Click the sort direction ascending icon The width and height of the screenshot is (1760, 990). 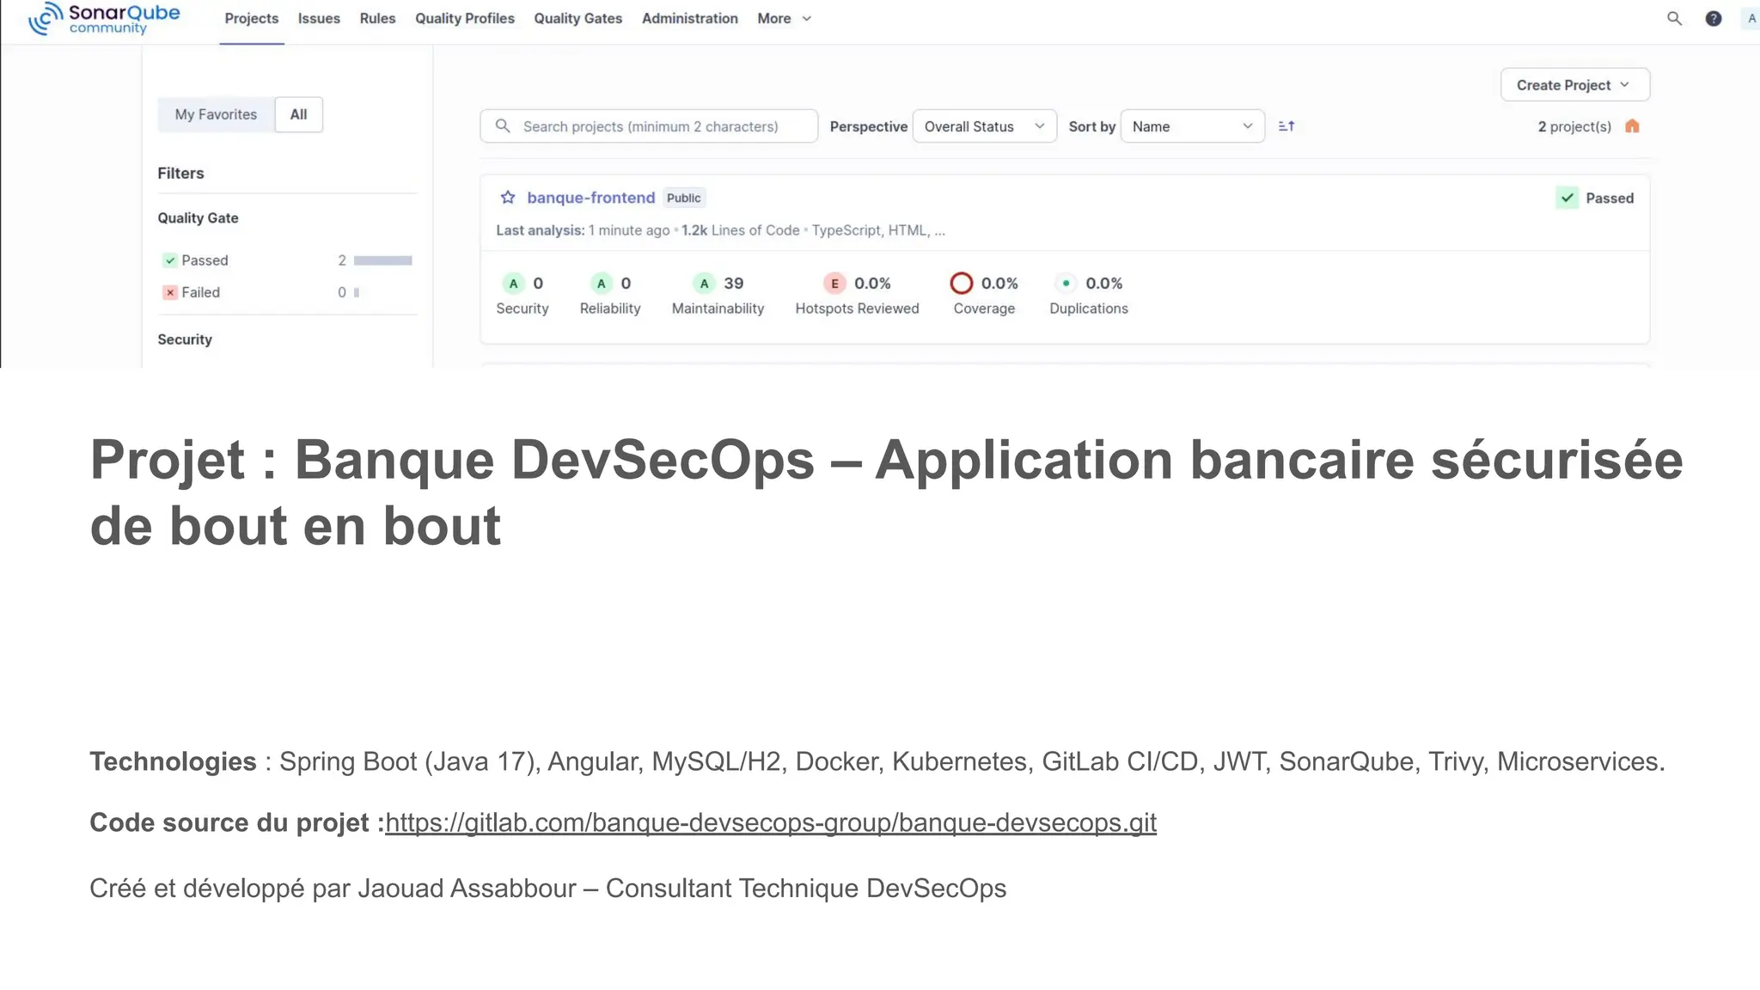(1286, 126)
